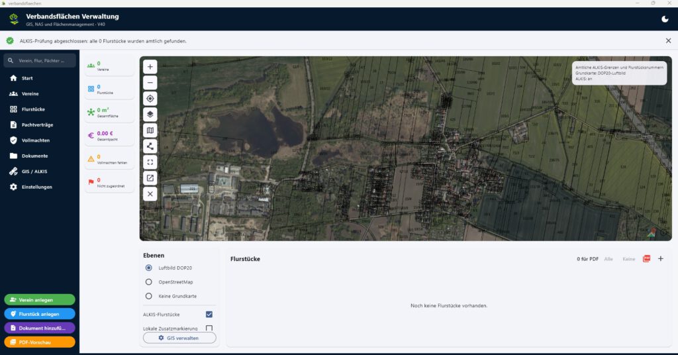Toggle fullscreen map view icon
Viewport: 678px width, 355px height.
point(150,162)
